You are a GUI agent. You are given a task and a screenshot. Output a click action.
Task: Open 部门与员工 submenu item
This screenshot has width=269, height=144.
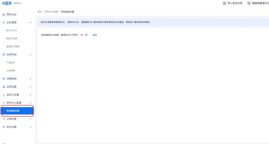(12, 30)
